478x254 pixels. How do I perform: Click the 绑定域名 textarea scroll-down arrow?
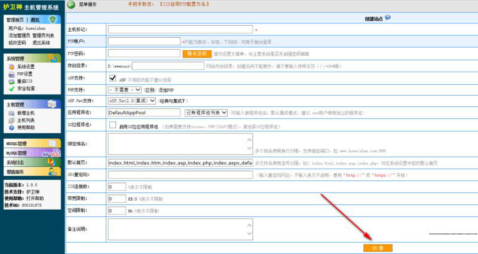pos(249,148)
